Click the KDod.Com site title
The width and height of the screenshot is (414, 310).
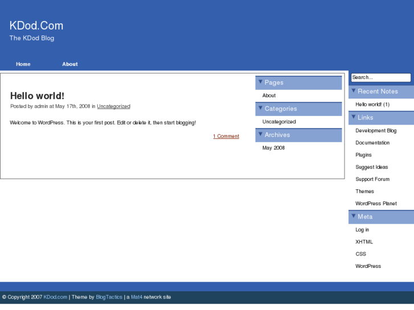(x=36, y=26)
